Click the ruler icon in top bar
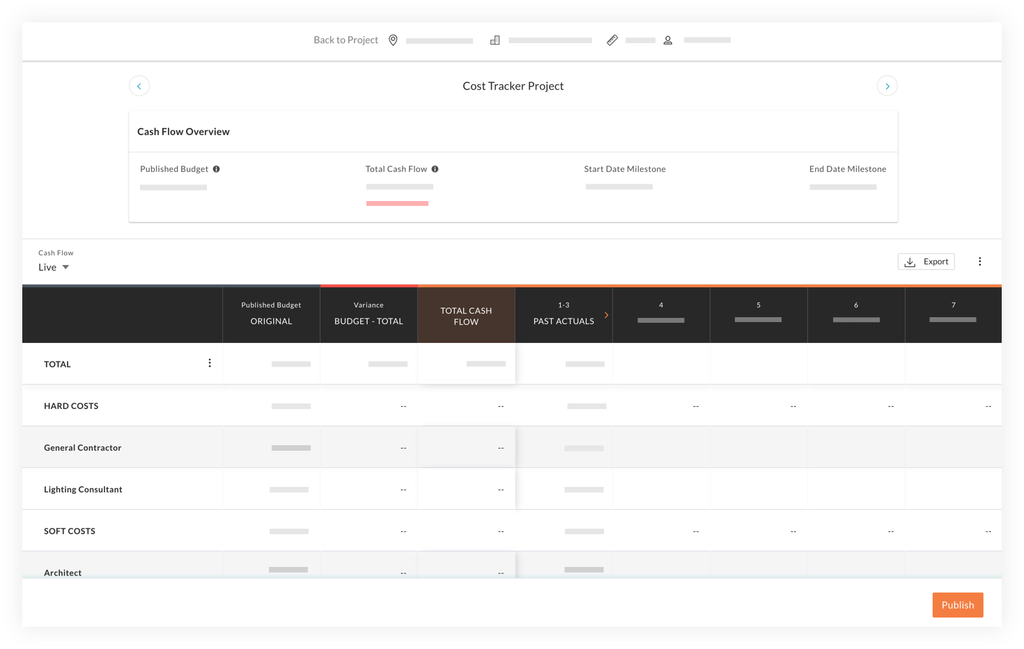The width and height of the screenshot is (1024, 649). point(612,40)
